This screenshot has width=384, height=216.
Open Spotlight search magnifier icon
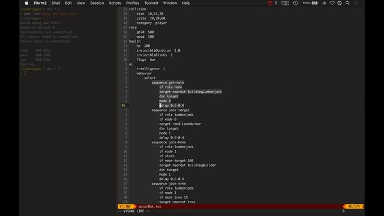click(x=347, y=3)
